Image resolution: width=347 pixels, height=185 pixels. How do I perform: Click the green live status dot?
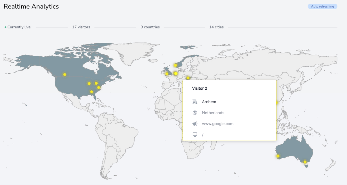(x=5, y=27)
